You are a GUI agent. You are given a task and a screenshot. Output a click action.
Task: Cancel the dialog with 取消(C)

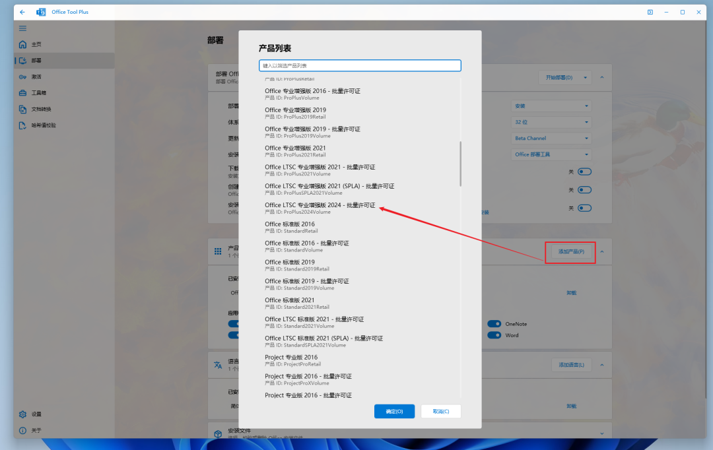440,411
